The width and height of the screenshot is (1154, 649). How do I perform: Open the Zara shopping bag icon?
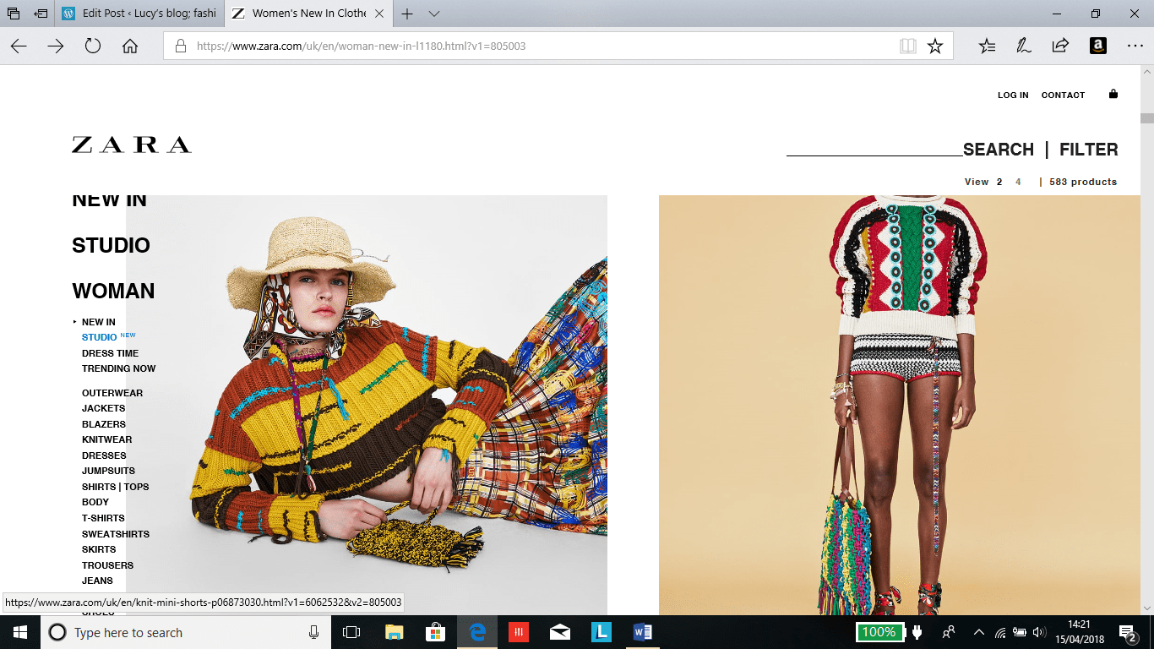point(1113,94)
